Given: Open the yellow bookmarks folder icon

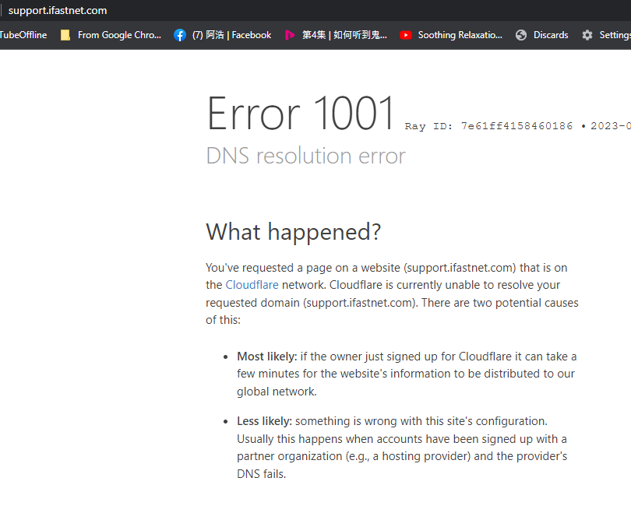Looking at the screenshot, I should click(x=65, y=35).
